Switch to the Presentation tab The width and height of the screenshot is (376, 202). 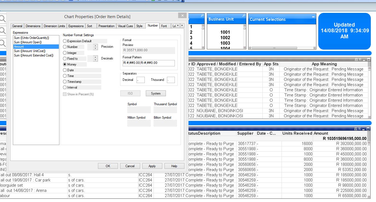click(106, 26)
